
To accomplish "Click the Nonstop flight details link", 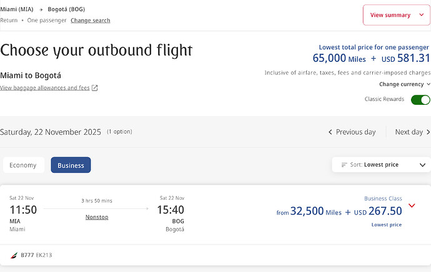I will pyautogui.click(x=97, y=217).
